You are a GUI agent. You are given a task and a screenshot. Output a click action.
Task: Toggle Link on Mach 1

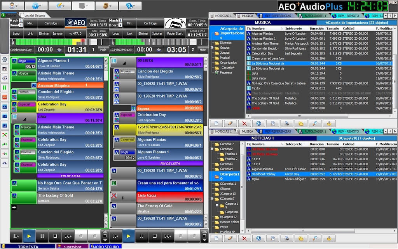click(30, 33)
